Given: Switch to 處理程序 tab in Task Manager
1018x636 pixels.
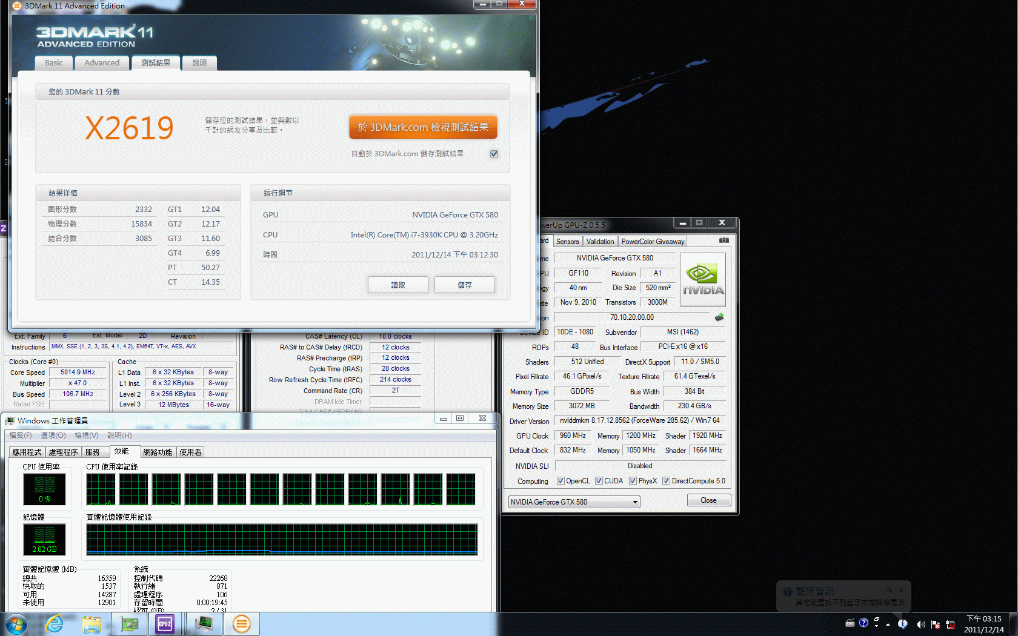Looking at the screenshot, I should [63, 452].
